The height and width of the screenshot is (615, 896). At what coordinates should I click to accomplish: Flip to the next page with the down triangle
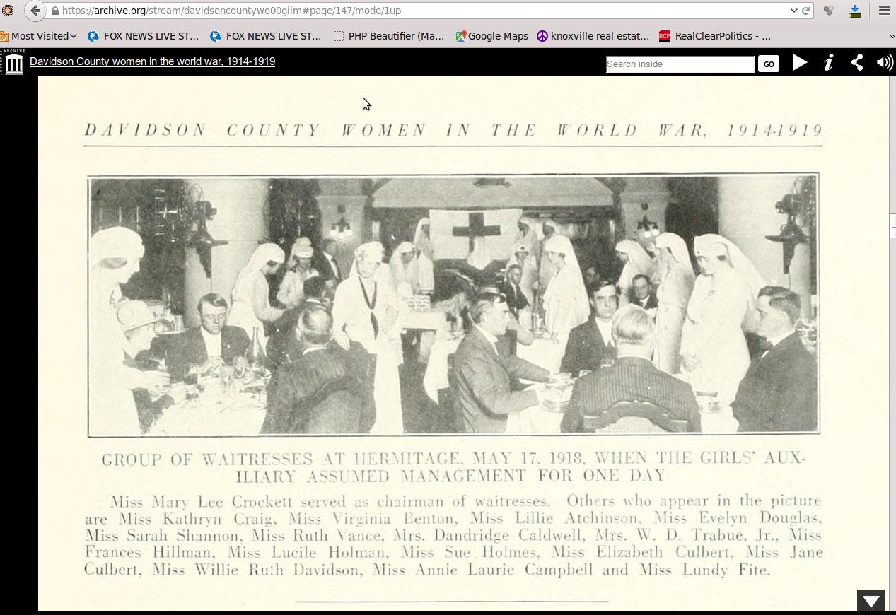tap(871, 602)
